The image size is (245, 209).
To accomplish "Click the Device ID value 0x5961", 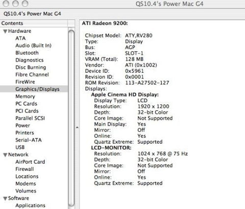I will [134, 71].
